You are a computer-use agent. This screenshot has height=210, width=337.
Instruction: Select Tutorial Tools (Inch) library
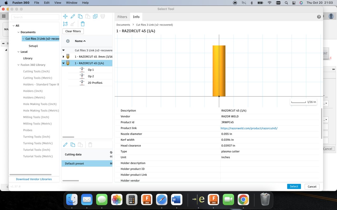click(37, 150)
